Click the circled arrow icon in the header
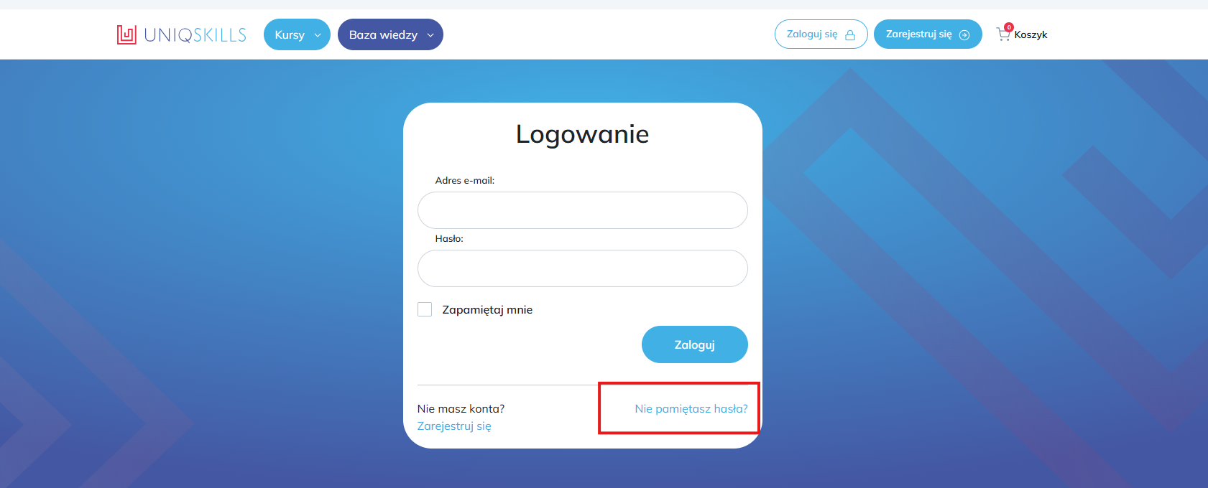The height and width of the screenshot is (488, 1208). pos(964,35)
